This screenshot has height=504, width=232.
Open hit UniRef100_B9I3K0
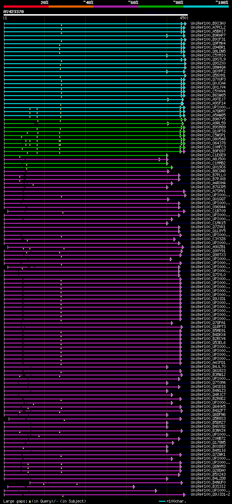point(208,24)
